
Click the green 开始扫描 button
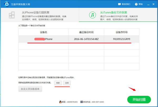pyautogui.click(x=139, y=100)
